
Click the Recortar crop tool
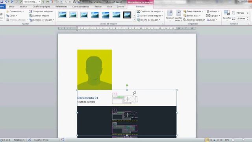[227, 15]
